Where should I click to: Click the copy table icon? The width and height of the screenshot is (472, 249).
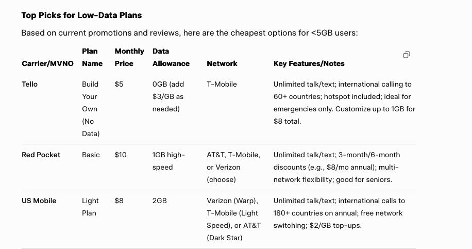[407, 55]
